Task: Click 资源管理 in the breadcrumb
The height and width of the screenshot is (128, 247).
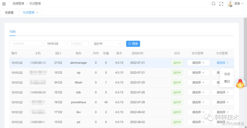Action: pyautogui.click(x=18, y=4)
